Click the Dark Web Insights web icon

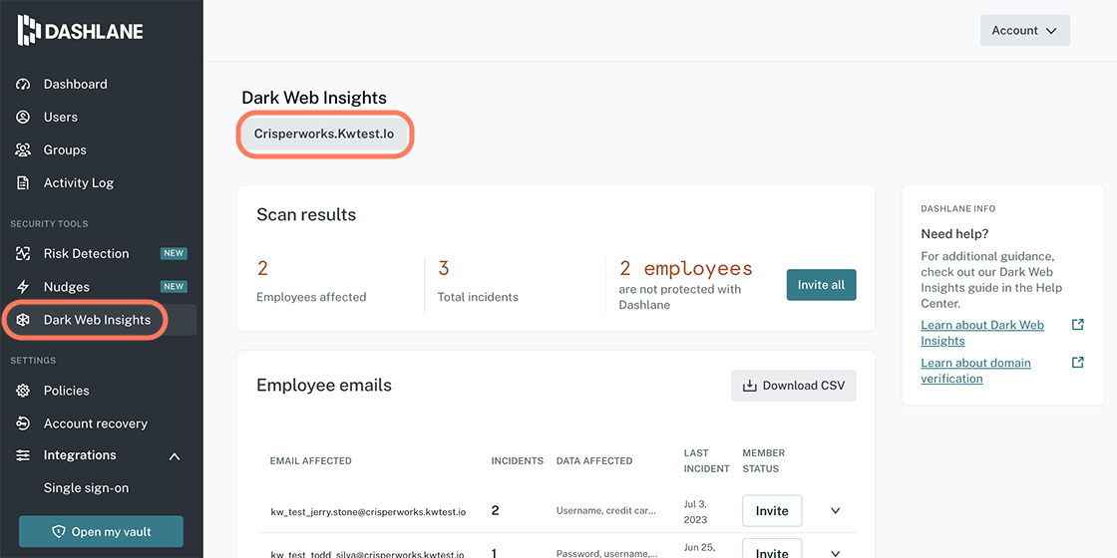(x=24, y=320)
